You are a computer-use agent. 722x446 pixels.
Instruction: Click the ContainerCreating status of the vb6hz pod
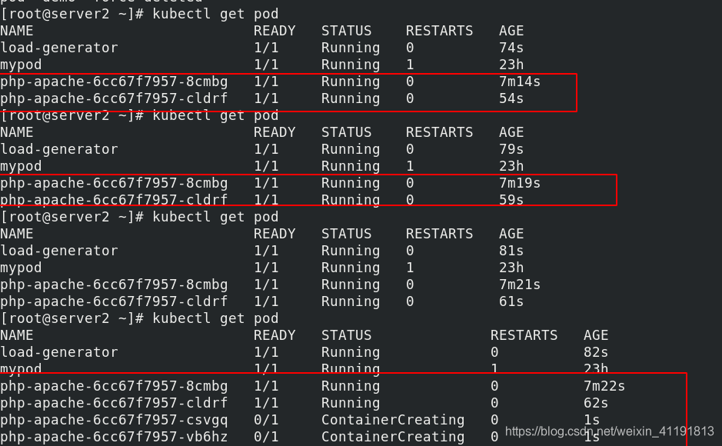pyautogui.click(x=393, y=437)
